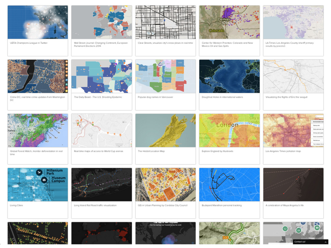Click the 'Popular dog names in Vancouver' title
The image size is (331, 248).
tap(155, 97)
